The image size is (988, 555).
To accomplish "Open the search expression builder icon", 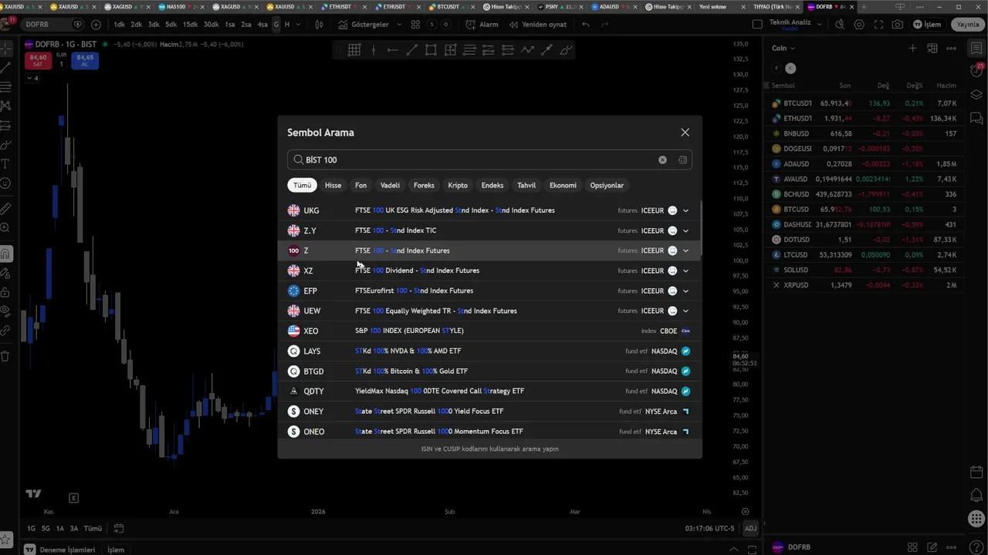I will [x=682, y=160].
